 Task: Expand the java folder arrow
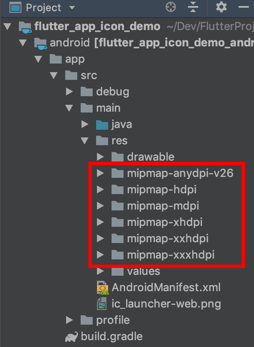coord(85,124)
